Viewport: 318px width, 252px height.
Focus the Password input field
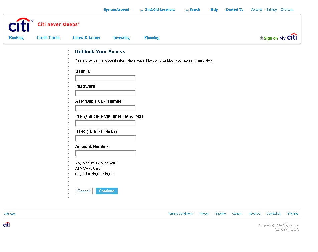pos(106,93)
